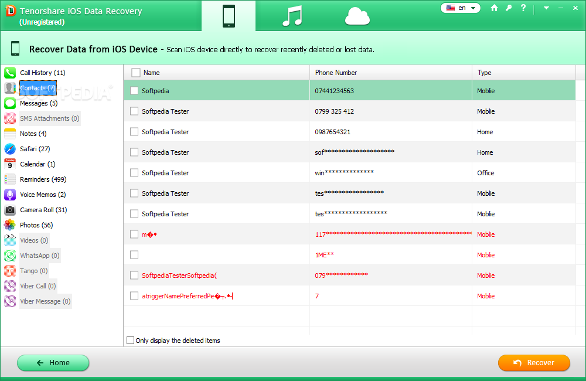The image size is (586, 381).
Task: Open registration key icon
Action: click(509, 8)
